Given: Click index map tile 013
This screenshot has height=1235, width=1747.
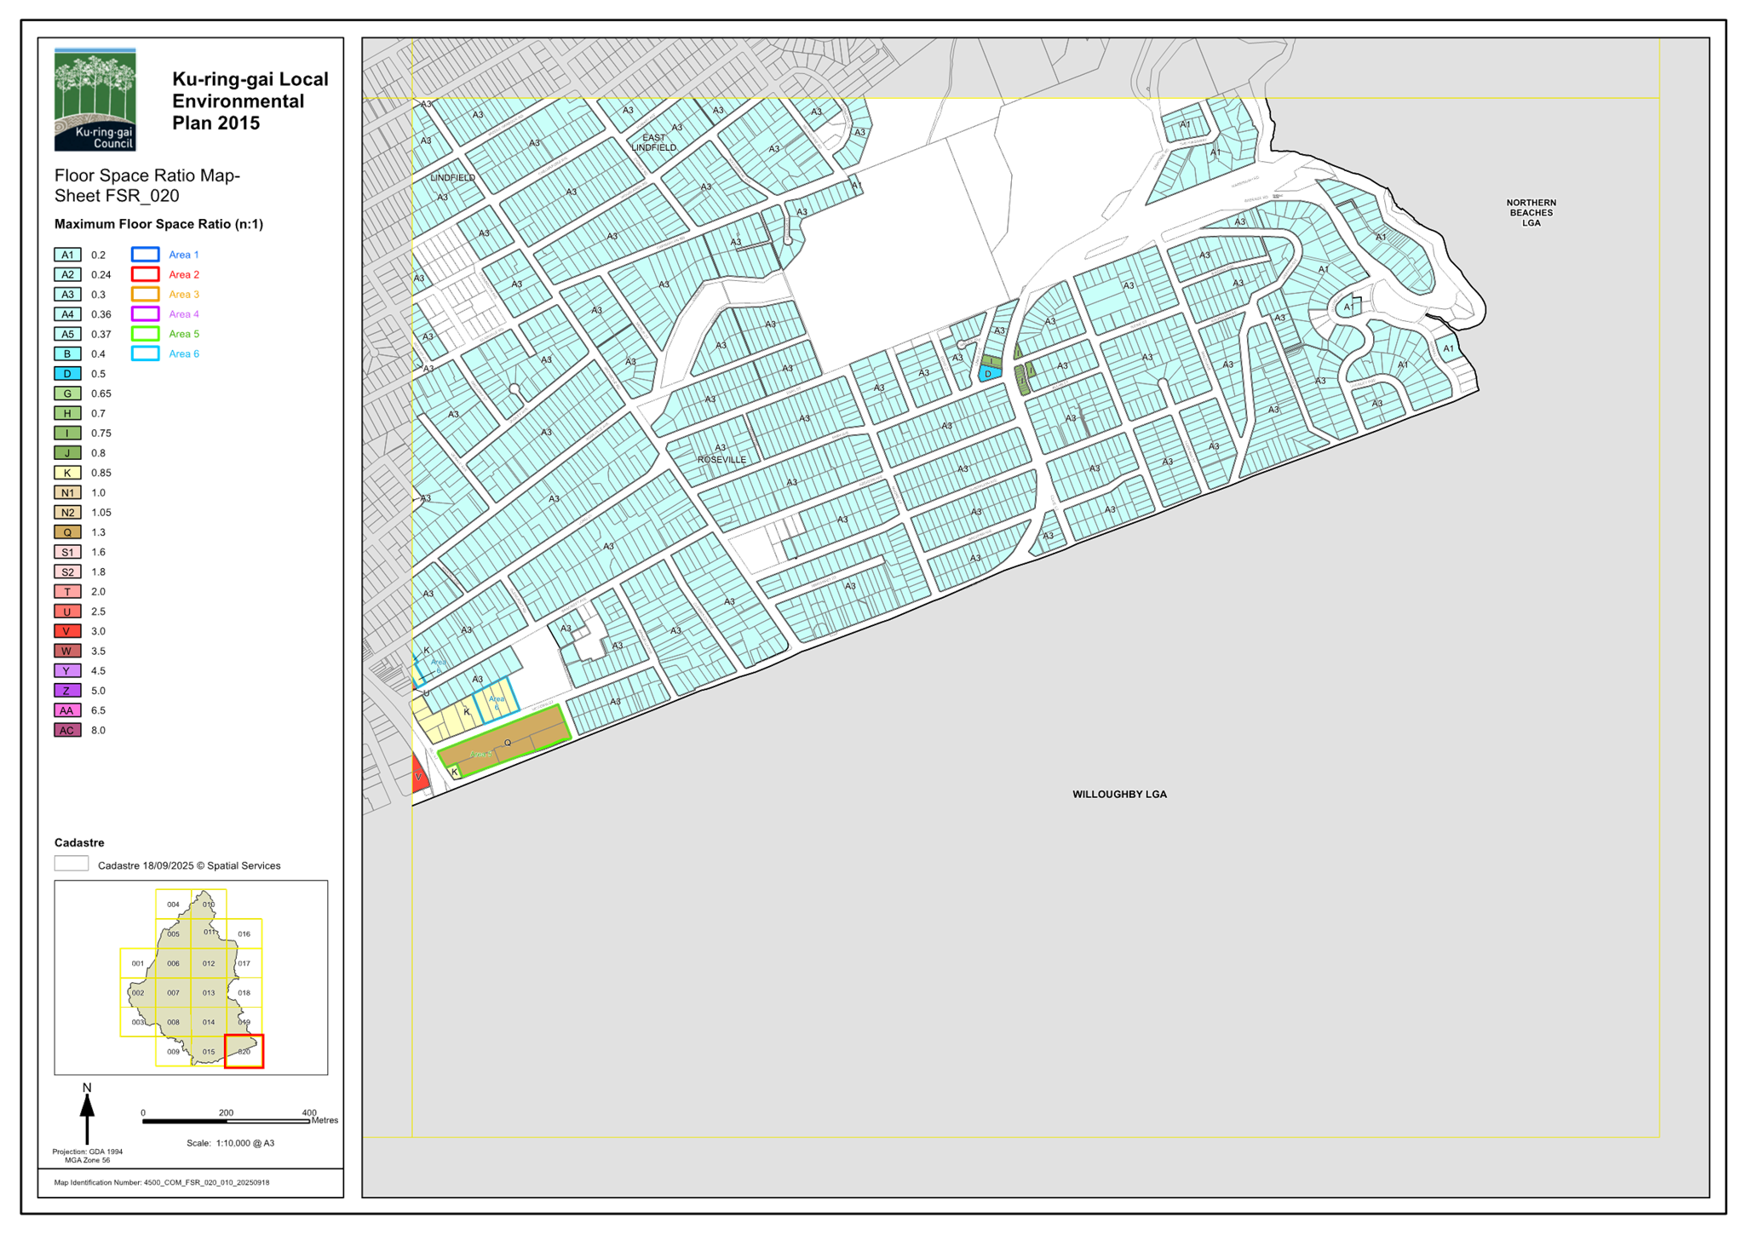Looking at the screenshot, I should point(209,993).
